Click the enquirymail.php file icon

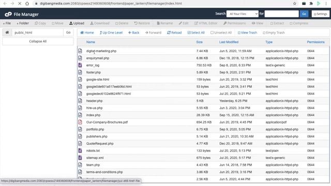pyautogui.click(x=80, y=58)
